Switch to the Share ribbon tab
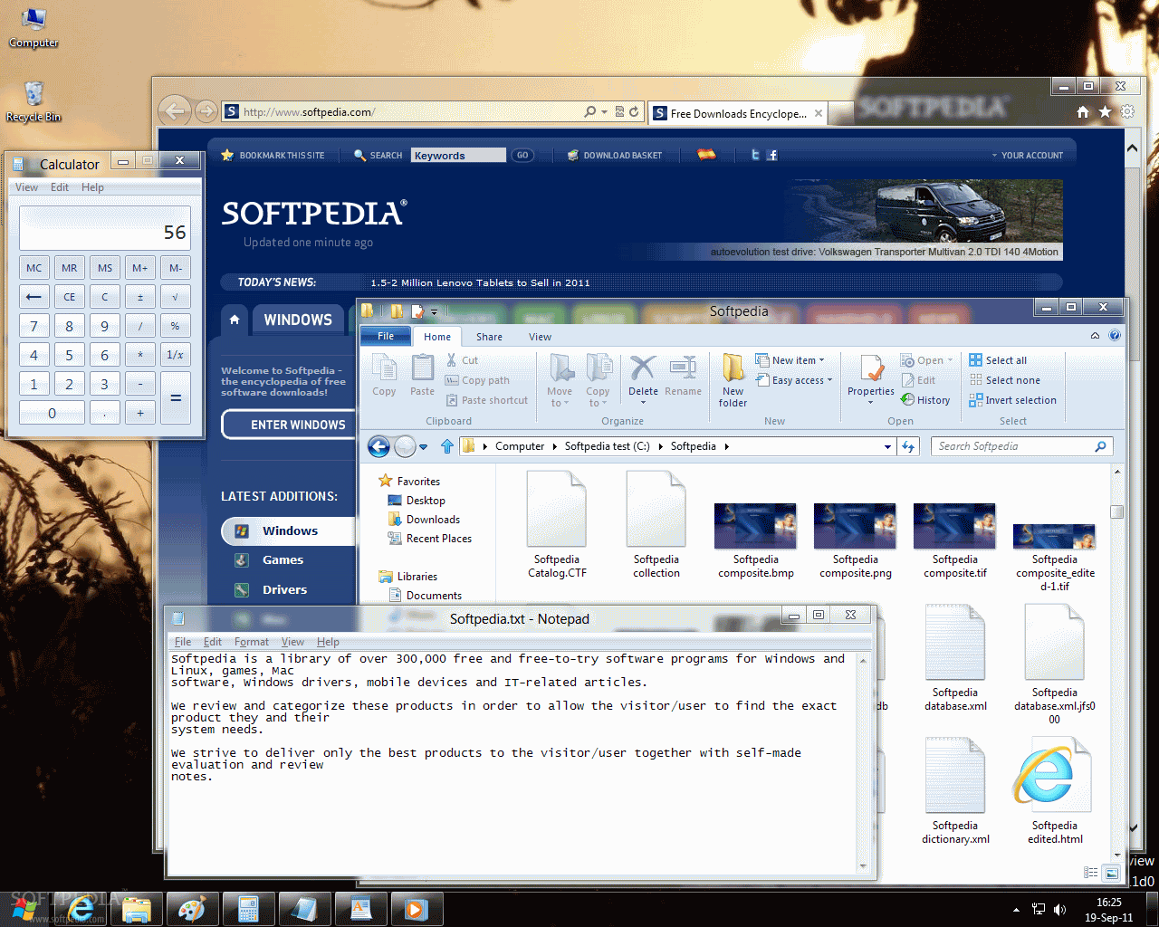 click(489, 337)
